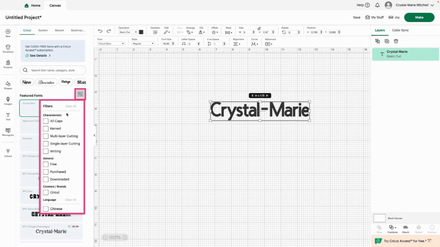Check the Purchased filter

(x=46, y=172)
